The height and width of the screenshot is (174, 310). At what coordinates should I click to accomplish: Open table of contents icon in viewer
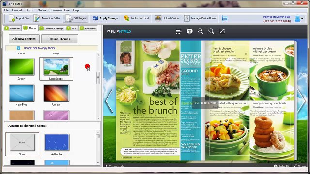point(179,31)
